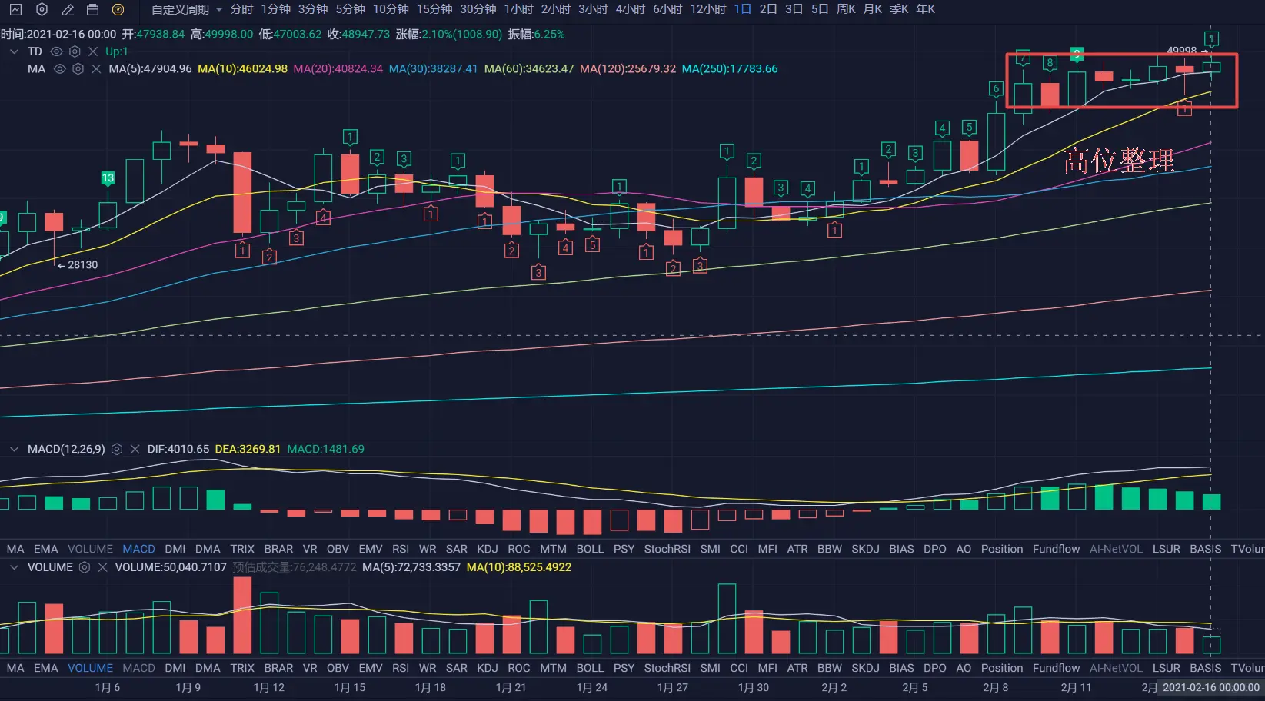Remove the VOLUME indicator
This screenshot has width=1265, height=701.
click(x=102, y=567)
